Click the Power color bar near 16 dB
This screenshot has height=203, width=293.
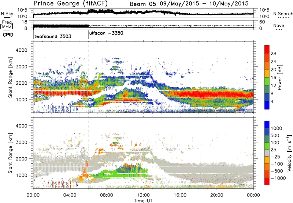(x=267, y=78)
